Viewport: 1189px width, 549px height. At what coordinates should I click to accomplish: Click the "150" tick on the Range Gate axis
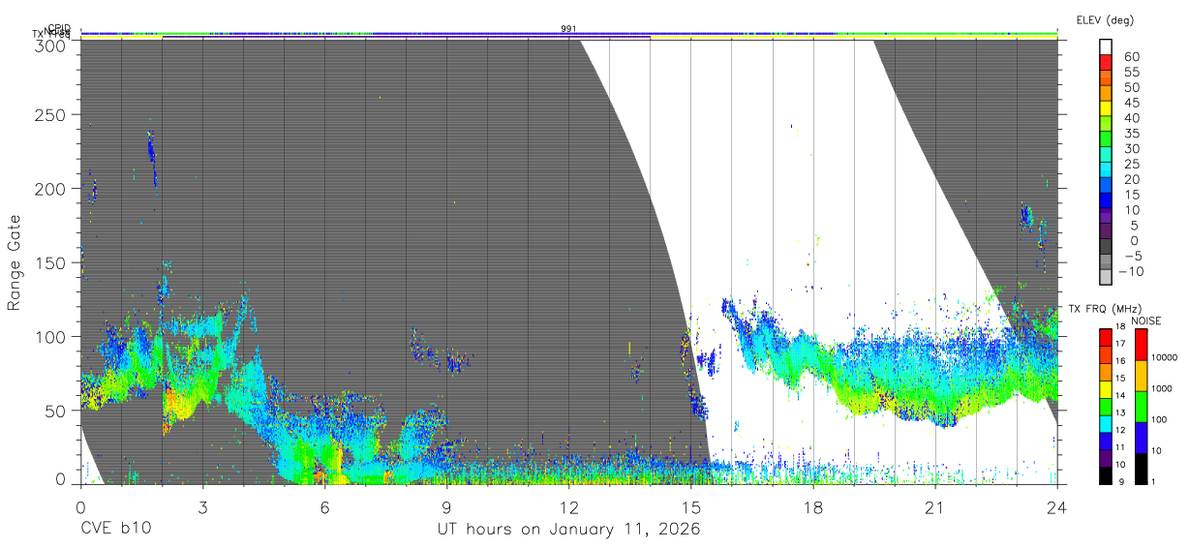click(x=50, y=262)
